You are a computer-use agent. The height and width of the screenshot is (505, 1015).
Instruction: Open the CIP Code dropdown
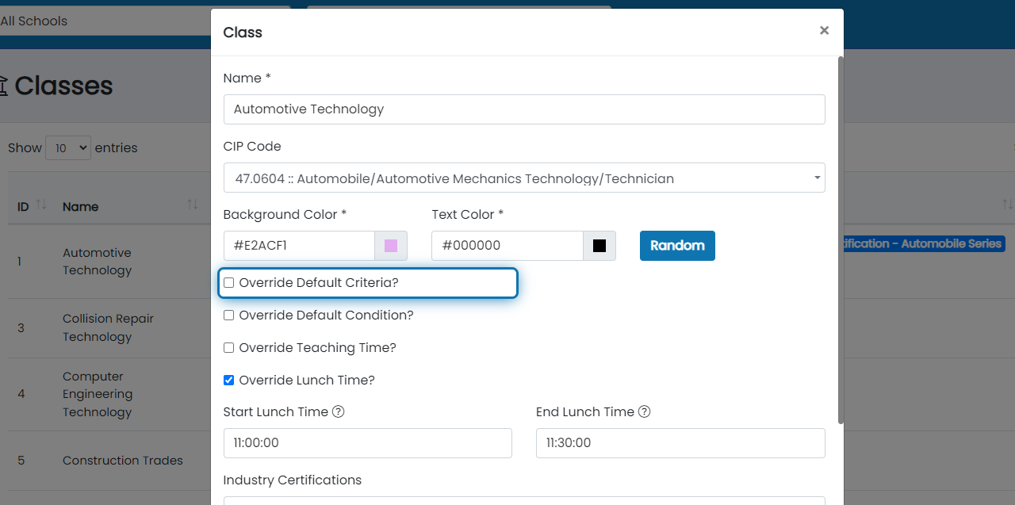(523, 178)
